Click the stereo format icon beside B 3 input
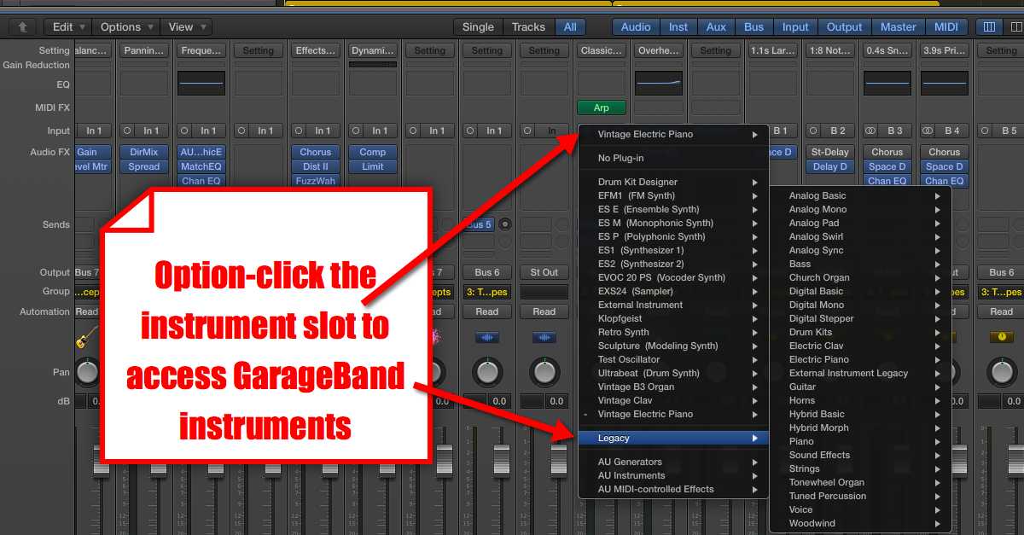This screenshot has height=535, width=1024. click(870, 131)
